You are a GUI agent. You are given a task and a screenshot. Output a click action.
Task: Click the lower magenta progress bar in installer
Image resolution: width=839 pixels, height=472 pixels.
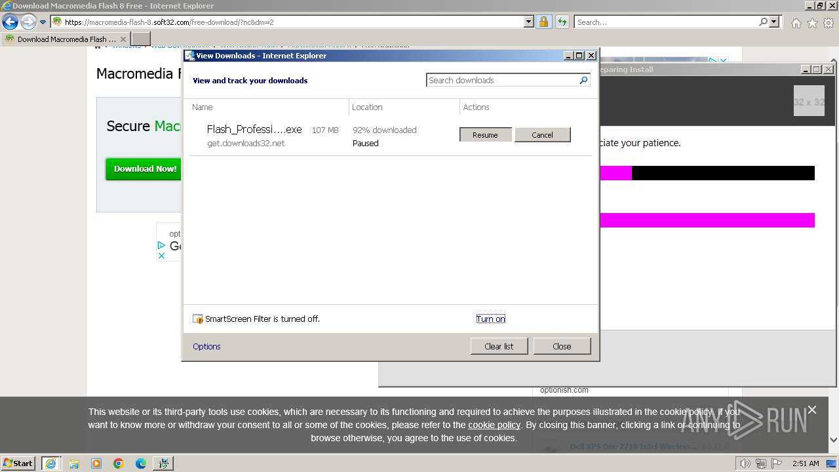[707, 220]
